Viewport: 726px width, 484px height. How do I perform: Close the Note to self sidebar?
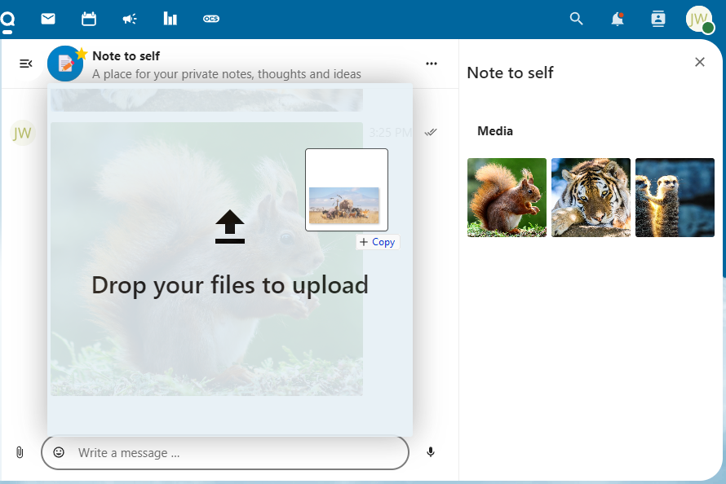tap(700, 62)
